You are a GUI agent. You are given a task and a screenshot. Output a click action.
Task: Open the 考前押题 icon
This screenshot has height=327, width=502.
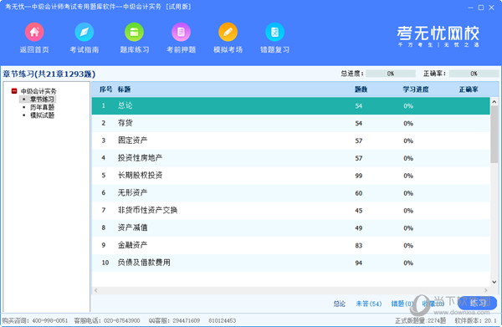[x=181, y=32]
